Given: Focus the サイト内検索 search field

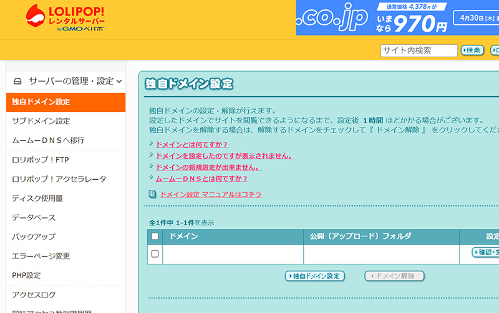Looking at the screenshot, I should pyautogui.click(x=419, y=50).
